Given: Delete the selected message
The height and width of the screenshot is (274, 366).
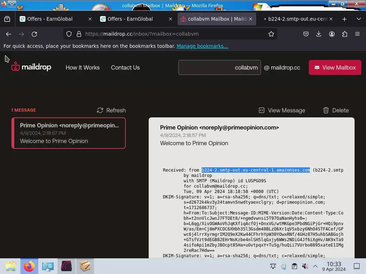Looking at the screenshot, I should click(x=336, y=110).
